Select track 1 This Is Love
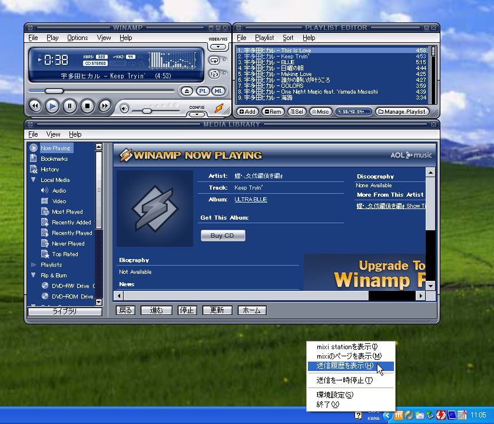Screen dimensions: 494x424 (x=331, y=51)
